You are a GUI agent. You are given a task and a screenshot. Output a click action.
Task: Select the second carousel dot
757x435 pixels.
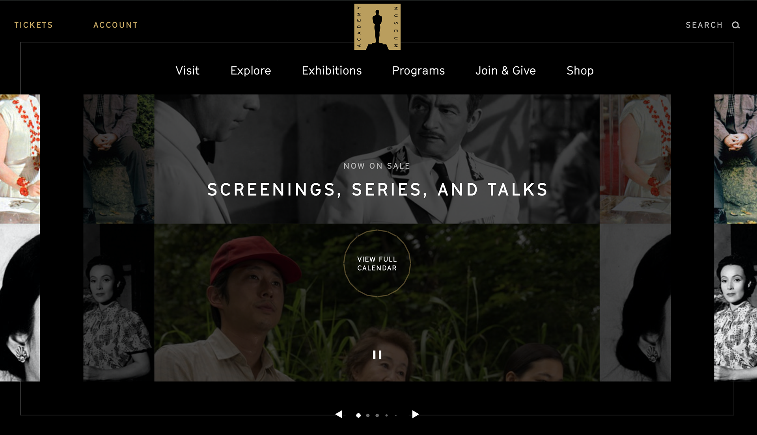point(368,415)
